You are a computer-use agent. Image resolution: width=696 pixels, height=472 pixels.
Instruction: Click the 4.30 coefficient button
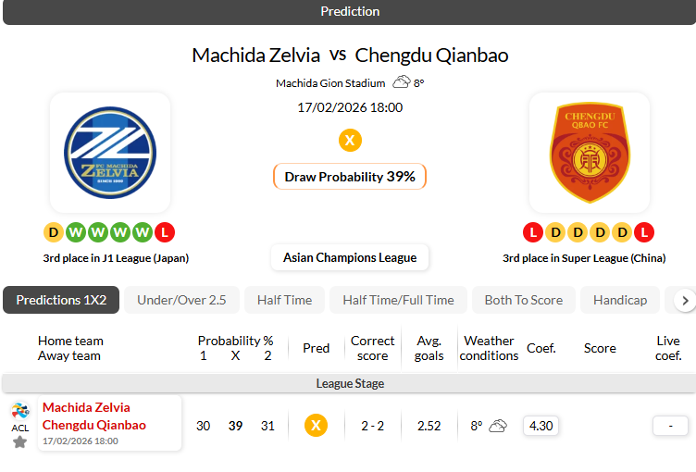pos(541,426)
